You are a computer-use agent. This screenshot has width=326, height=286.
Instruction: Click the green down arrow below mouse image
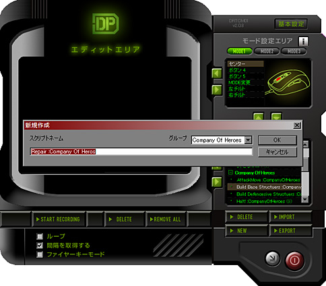pos(276,117)
